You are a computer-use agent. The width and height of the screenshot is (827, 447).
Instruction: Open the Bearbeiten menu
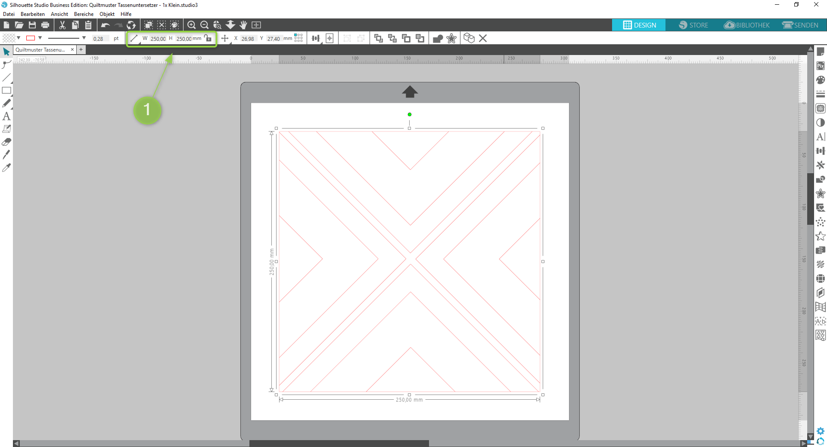pos(33,14)
